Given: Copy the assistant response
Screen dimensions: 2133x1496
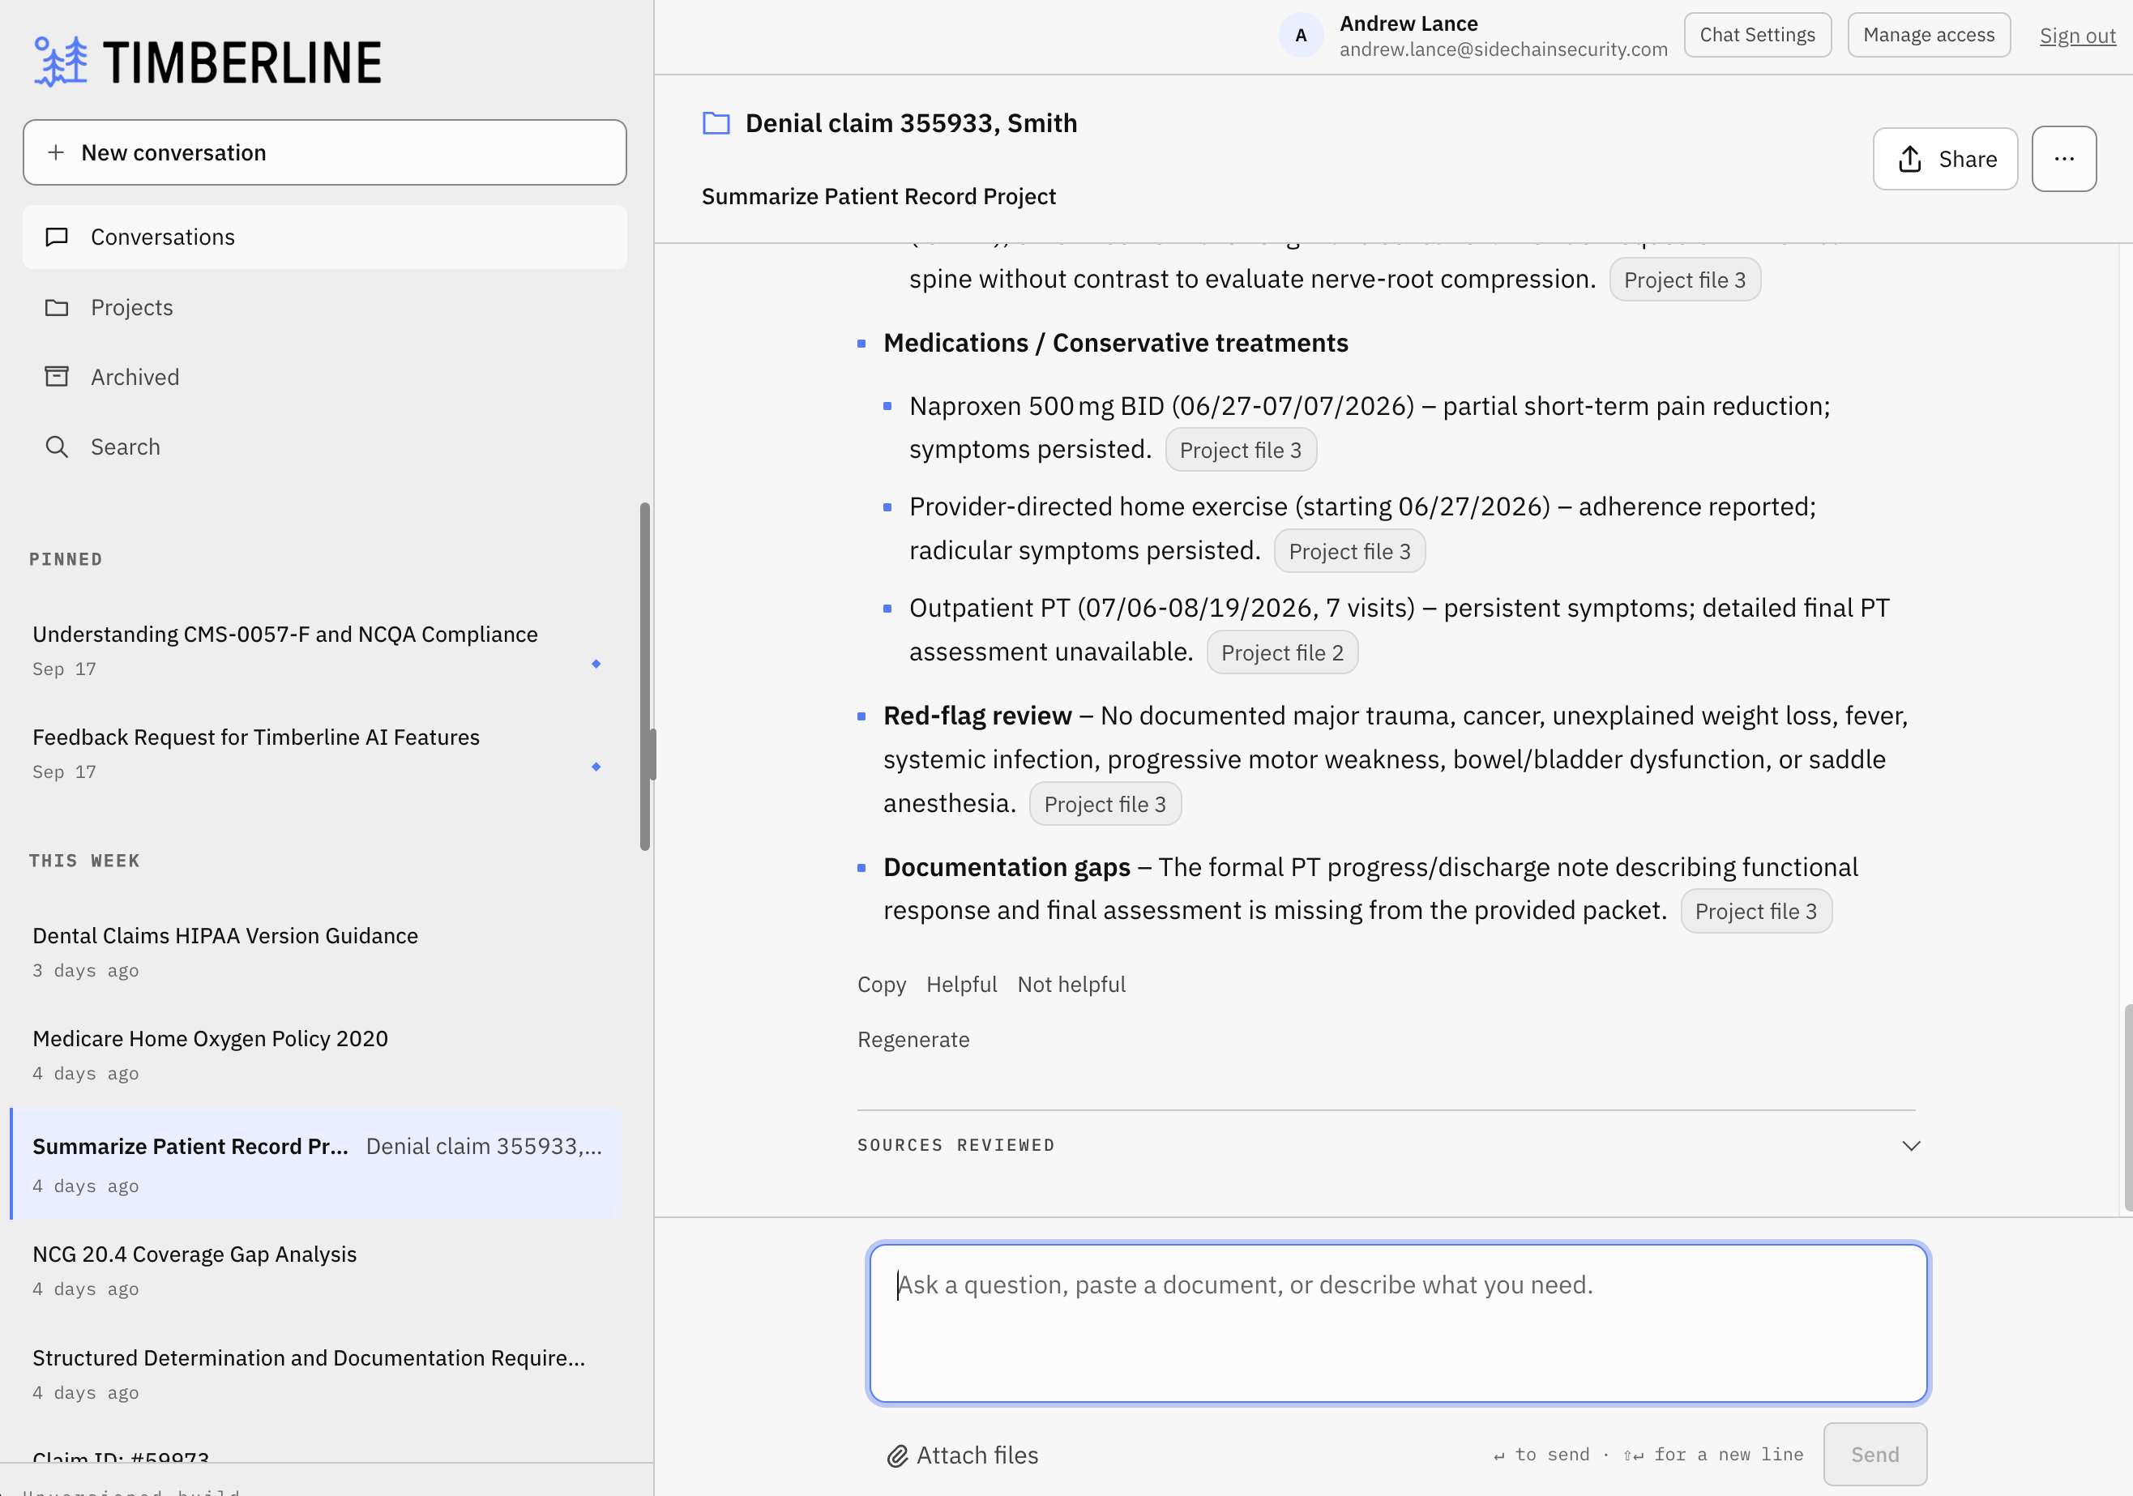Looking at the screenshot, I should tap(882, 984).
